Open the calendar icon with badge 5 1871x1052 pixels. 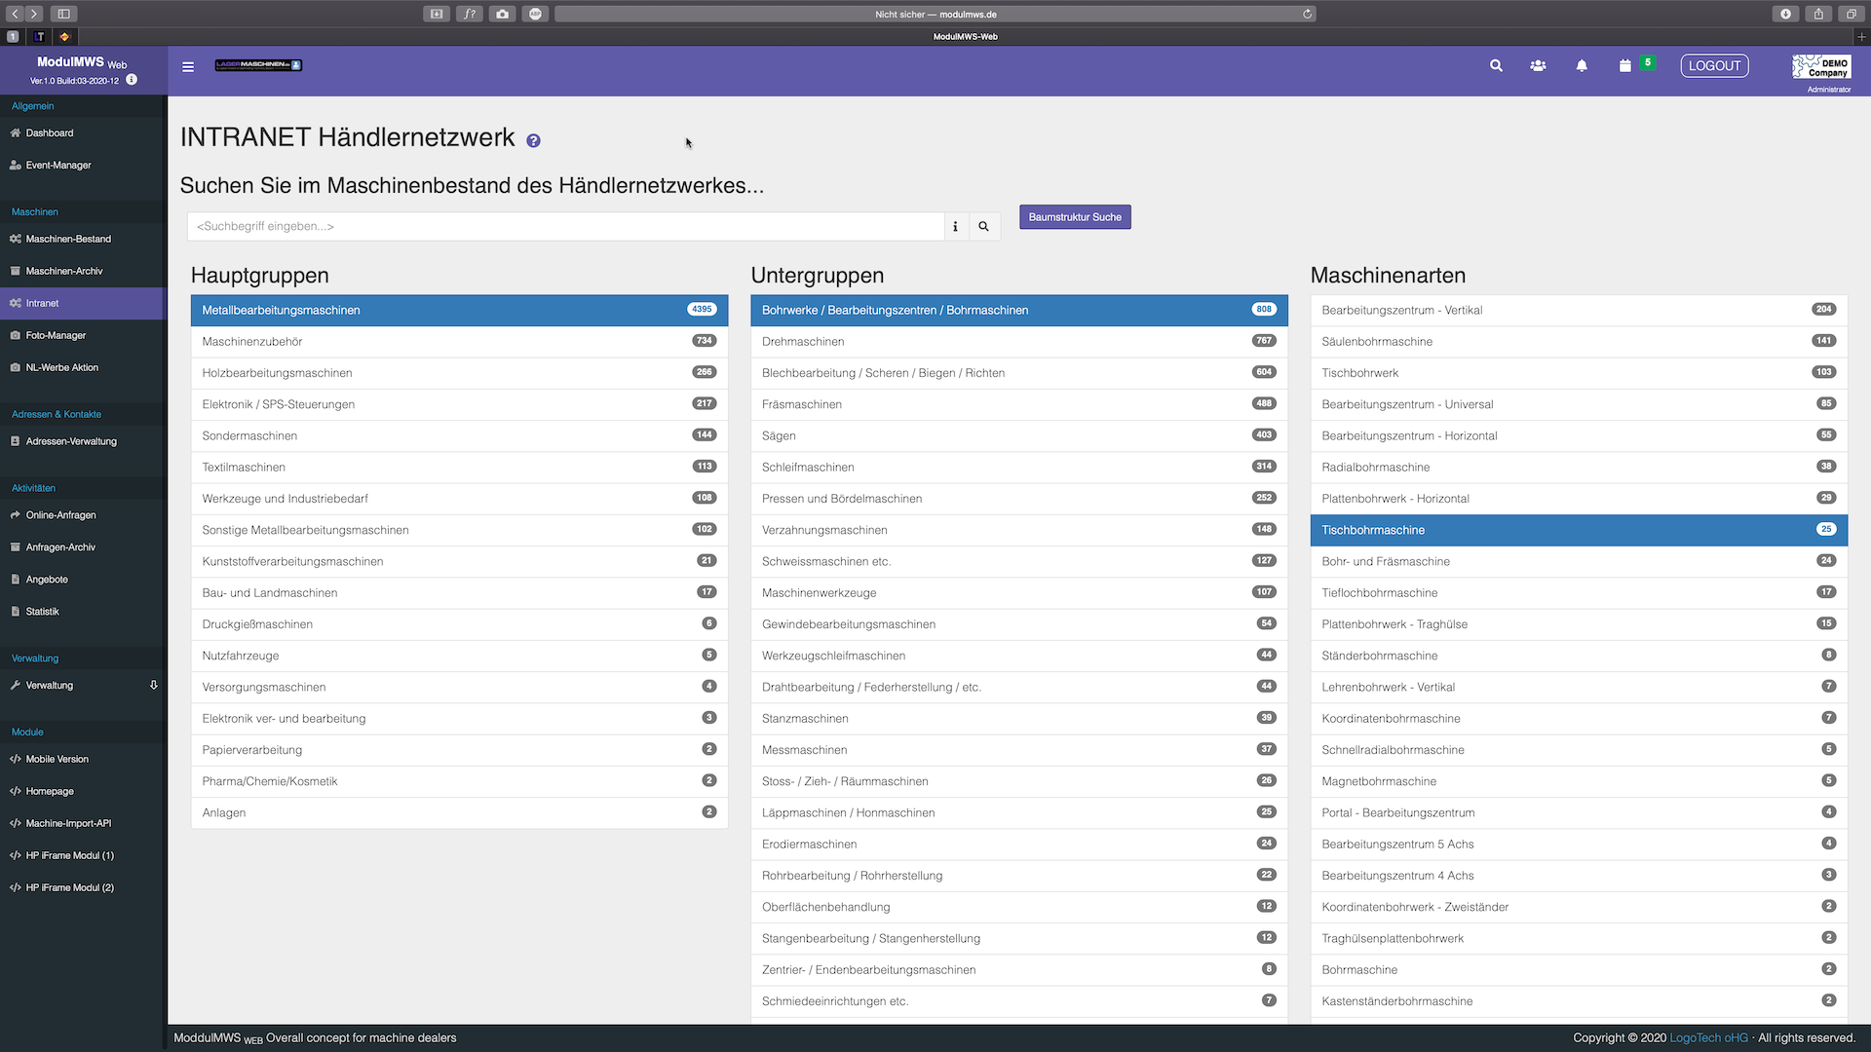[1625, 66]
